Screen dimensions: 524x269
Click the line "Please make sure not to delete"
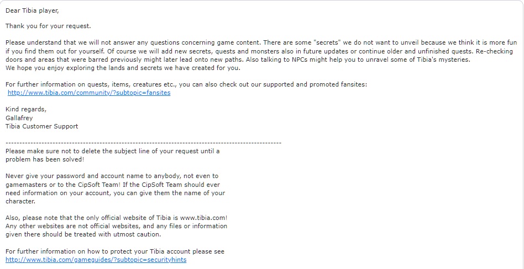point(112,151)
